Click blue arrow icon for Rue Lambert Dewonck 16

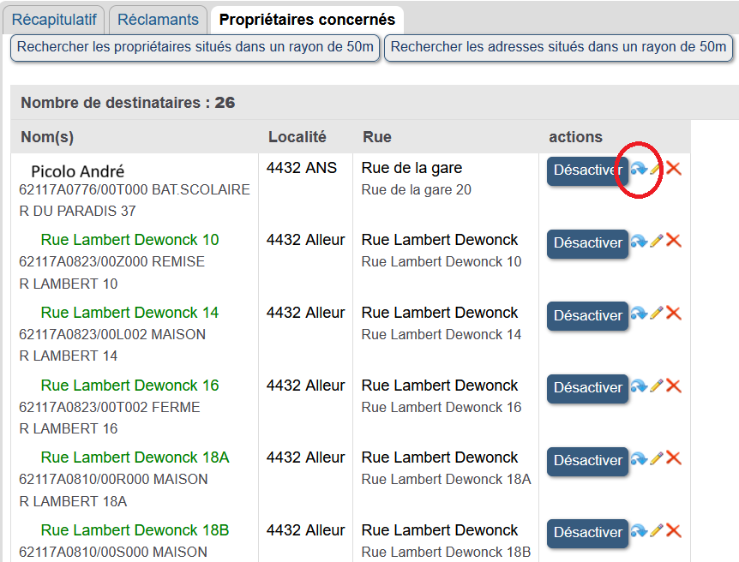point(639,386)
